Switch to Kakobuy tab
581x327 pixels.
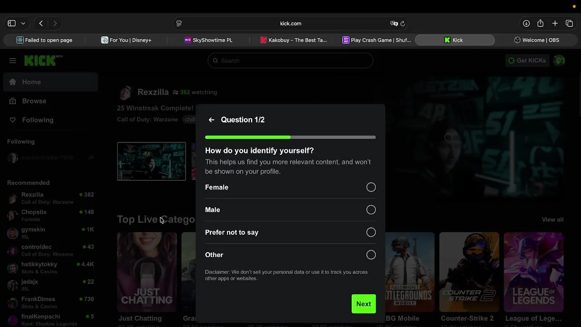293,40
